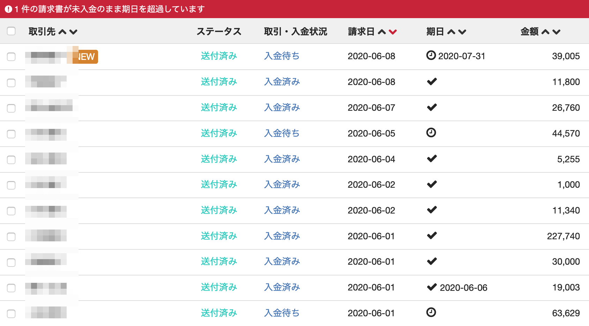Check the box for the 39,005 invoice row
The height and width of the screenshot is (326, 589).
point(11,57)
